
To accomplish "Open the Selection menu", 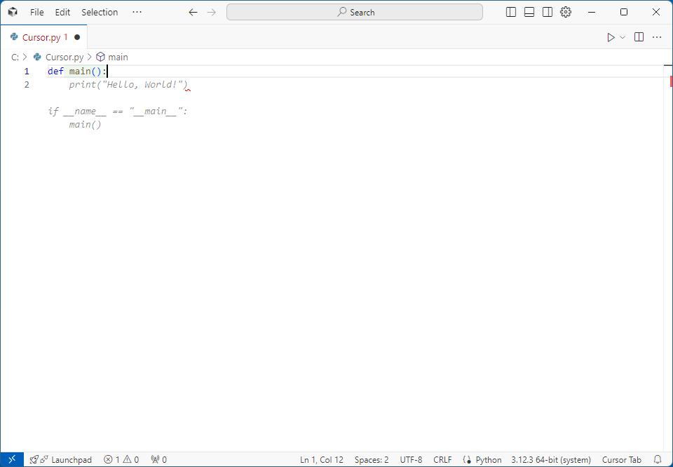I will pyautogui.click(x=100, y=12).
